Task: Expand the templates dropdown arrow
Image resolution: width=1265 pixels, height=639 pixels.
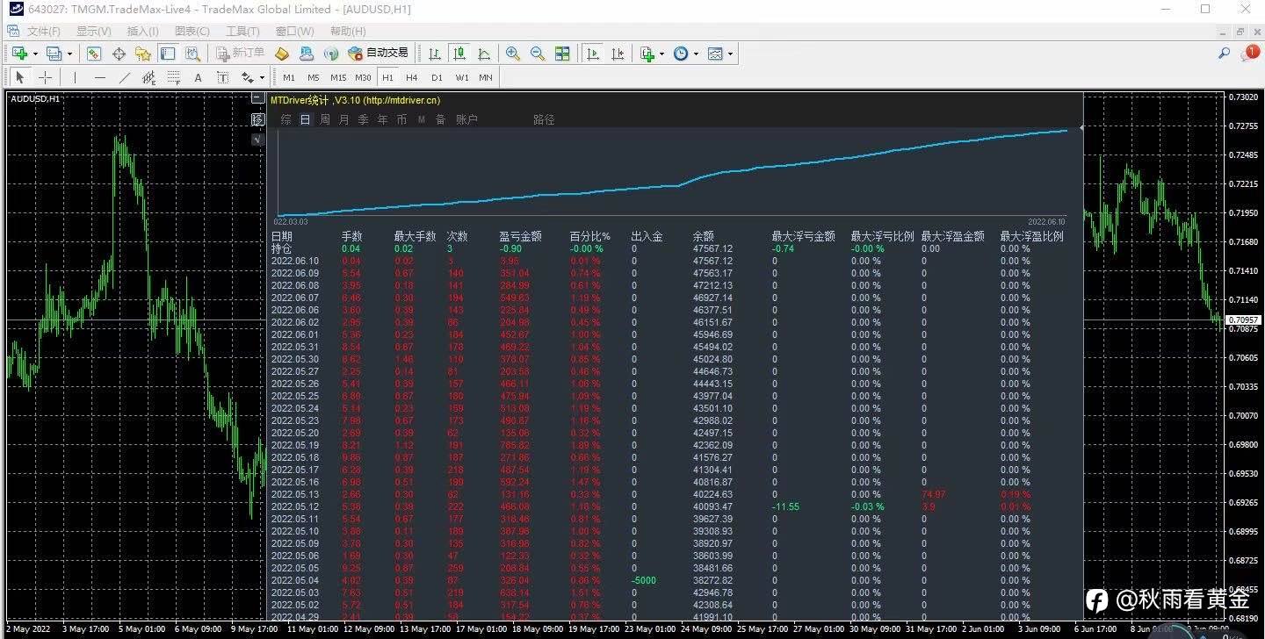Action: [730, 54]
